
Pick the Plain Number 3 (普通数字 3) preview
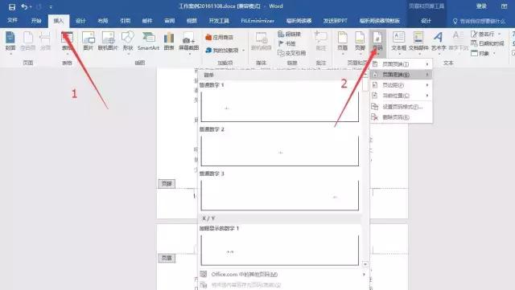(x=280, y=195)
